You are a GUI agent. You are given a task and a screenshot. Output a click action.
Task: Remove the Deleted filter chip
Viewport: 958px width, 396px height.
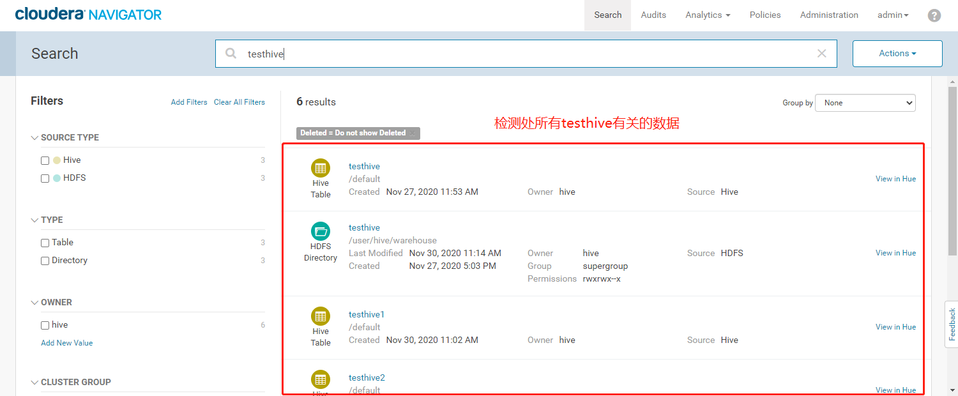click(413, 133)
